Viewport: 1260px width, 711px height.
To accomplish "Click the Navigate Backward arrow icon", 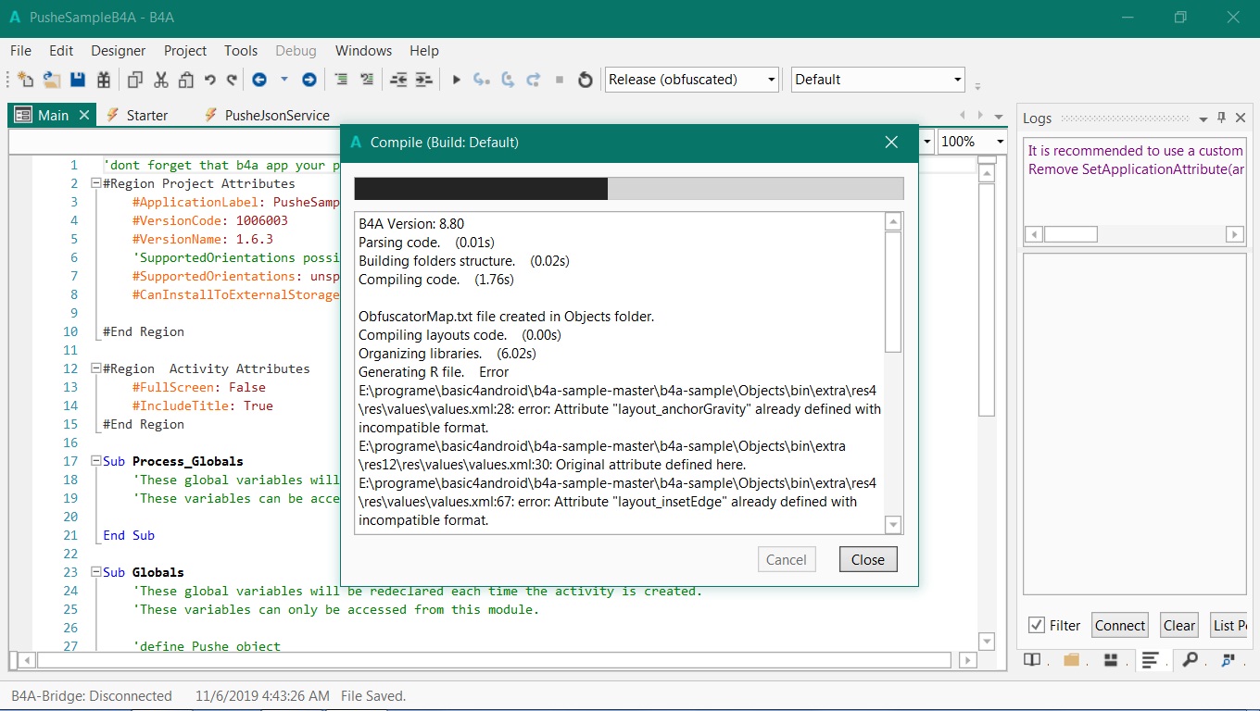I will coord(259,80).
